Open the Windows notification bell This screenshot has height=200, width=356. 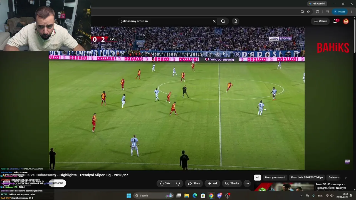coord(351,196)
